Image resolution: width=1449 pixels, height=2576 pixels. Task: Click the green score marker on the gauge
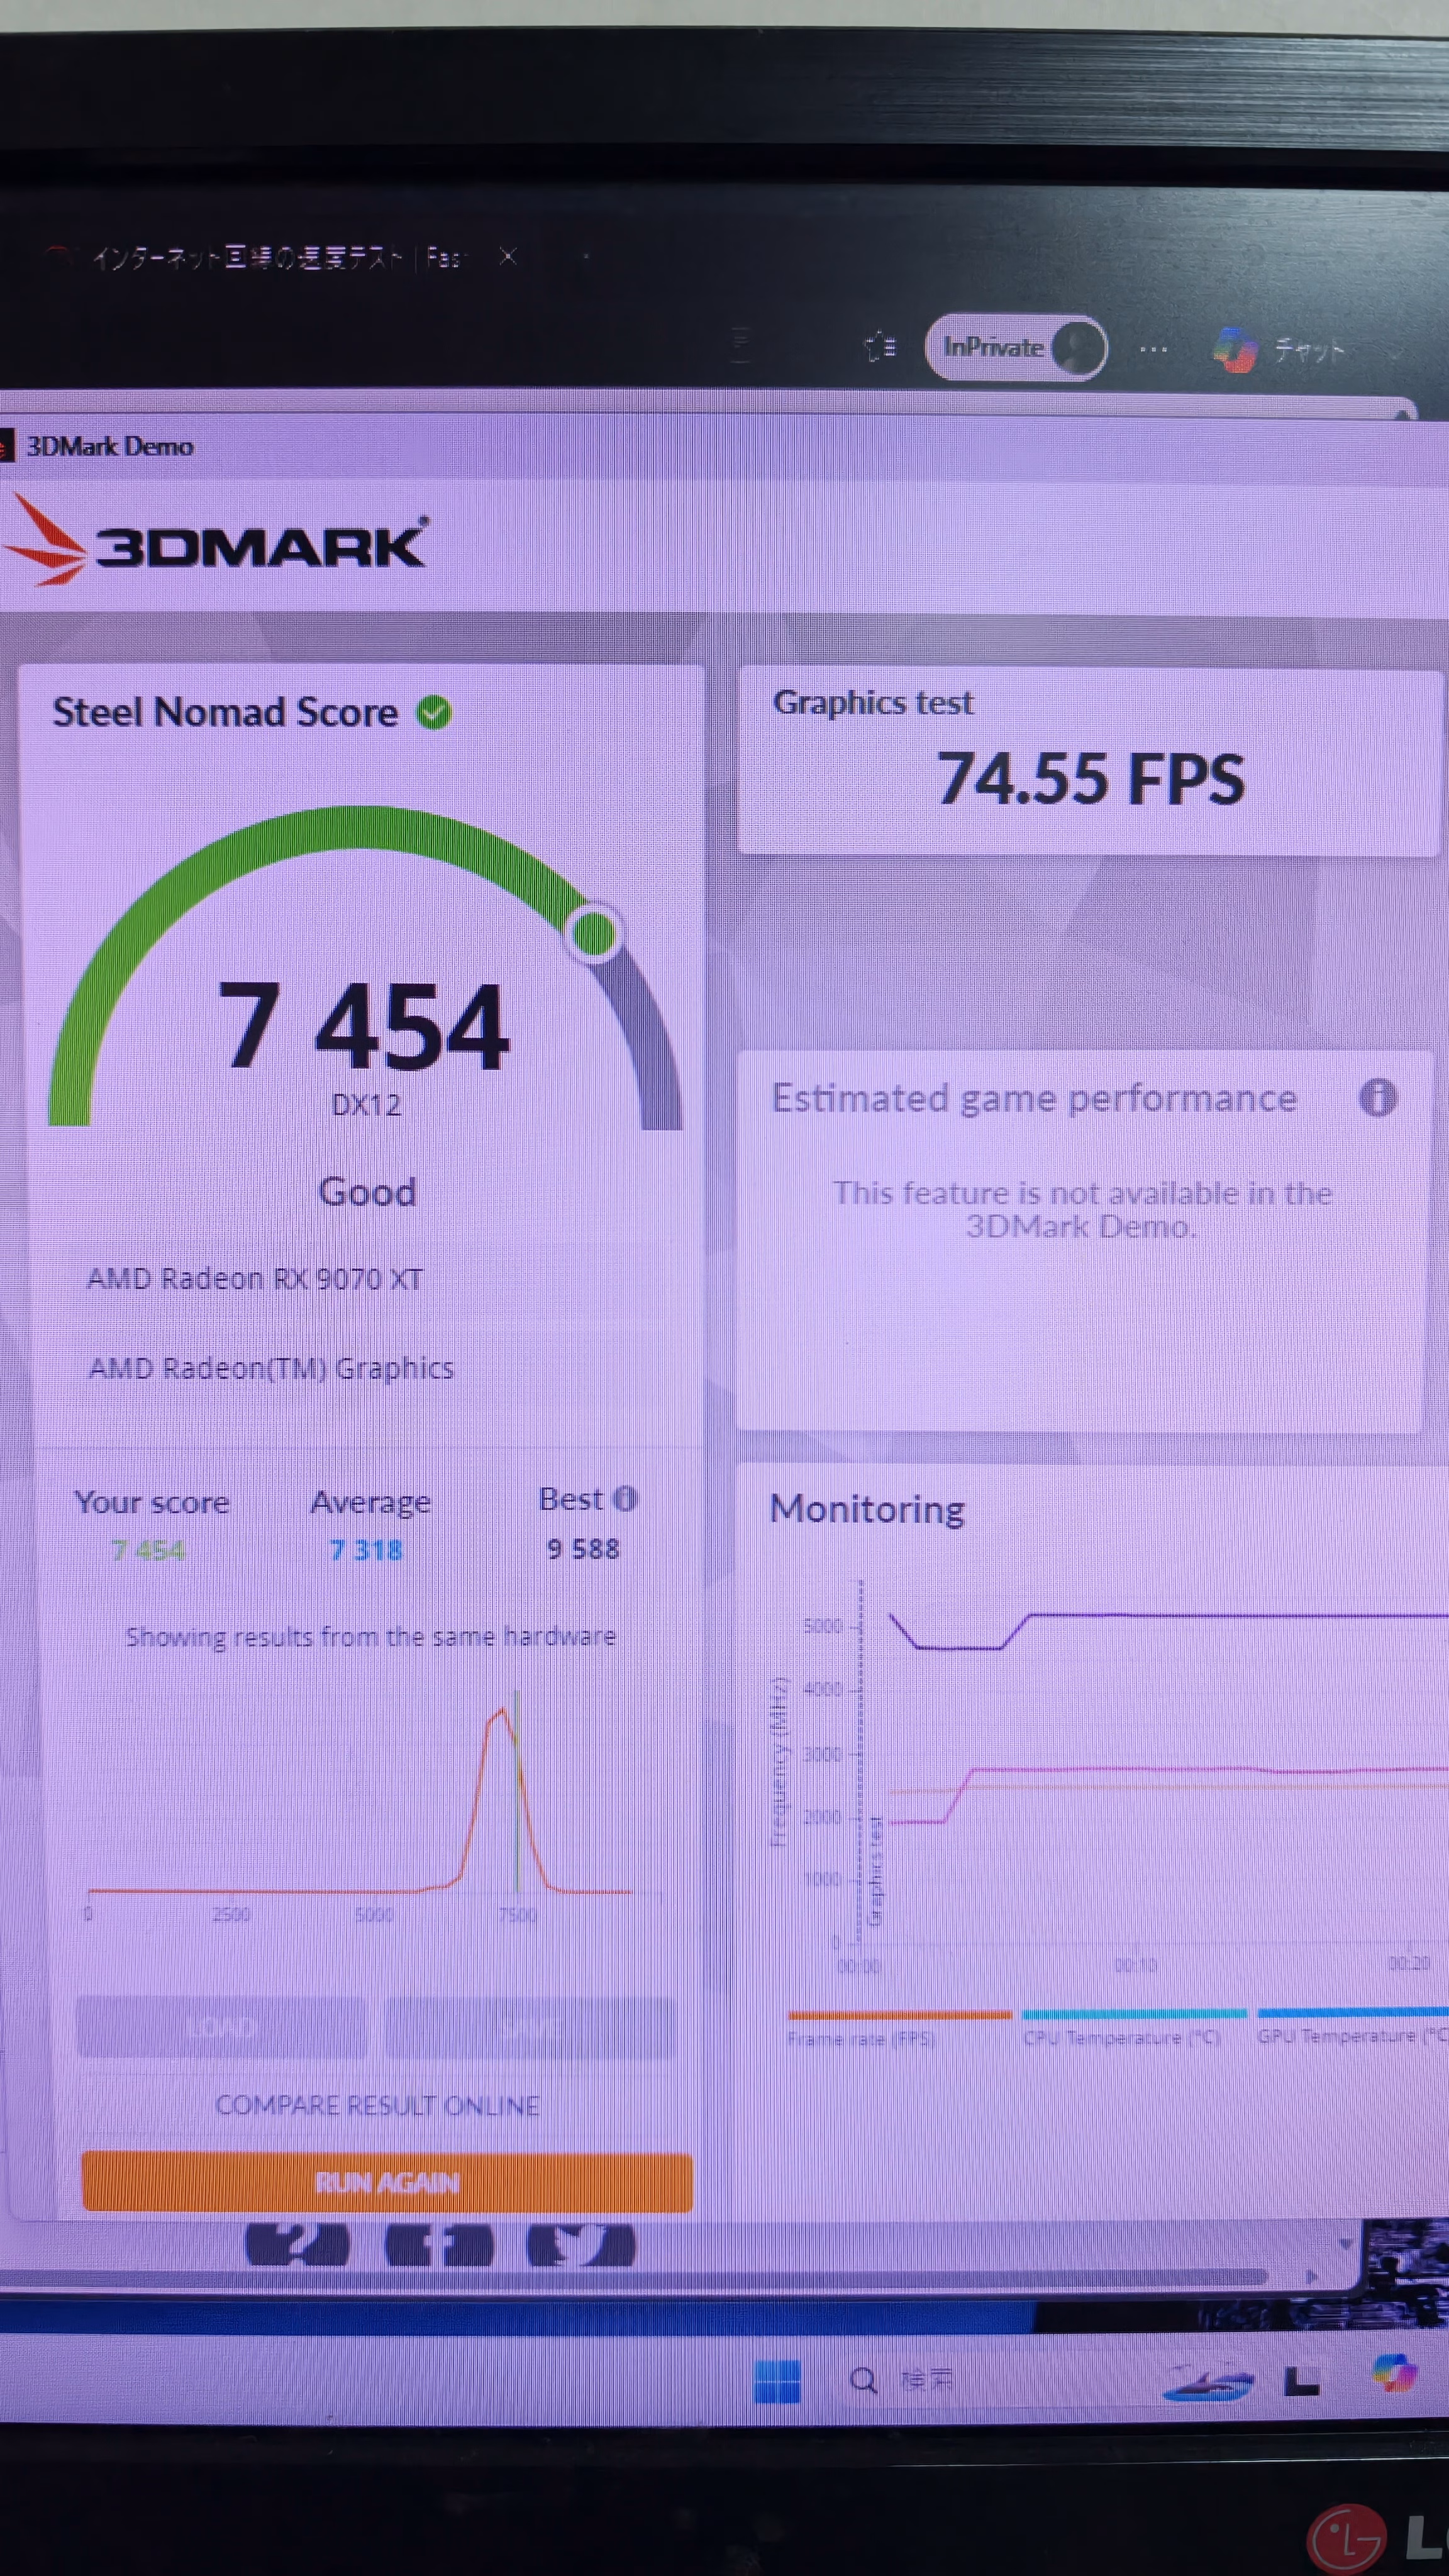click(594, 934)
